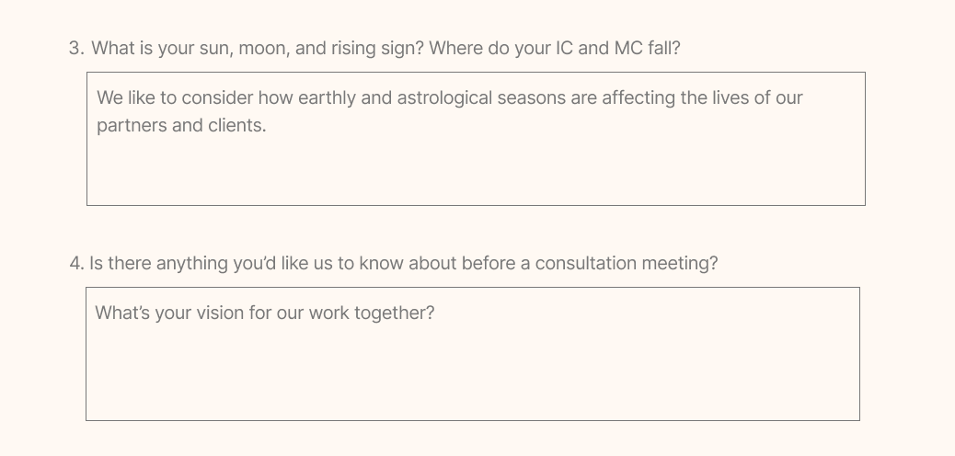
Task: Click the question 3 label about sun, moon signs
Action: click(374, 48)
